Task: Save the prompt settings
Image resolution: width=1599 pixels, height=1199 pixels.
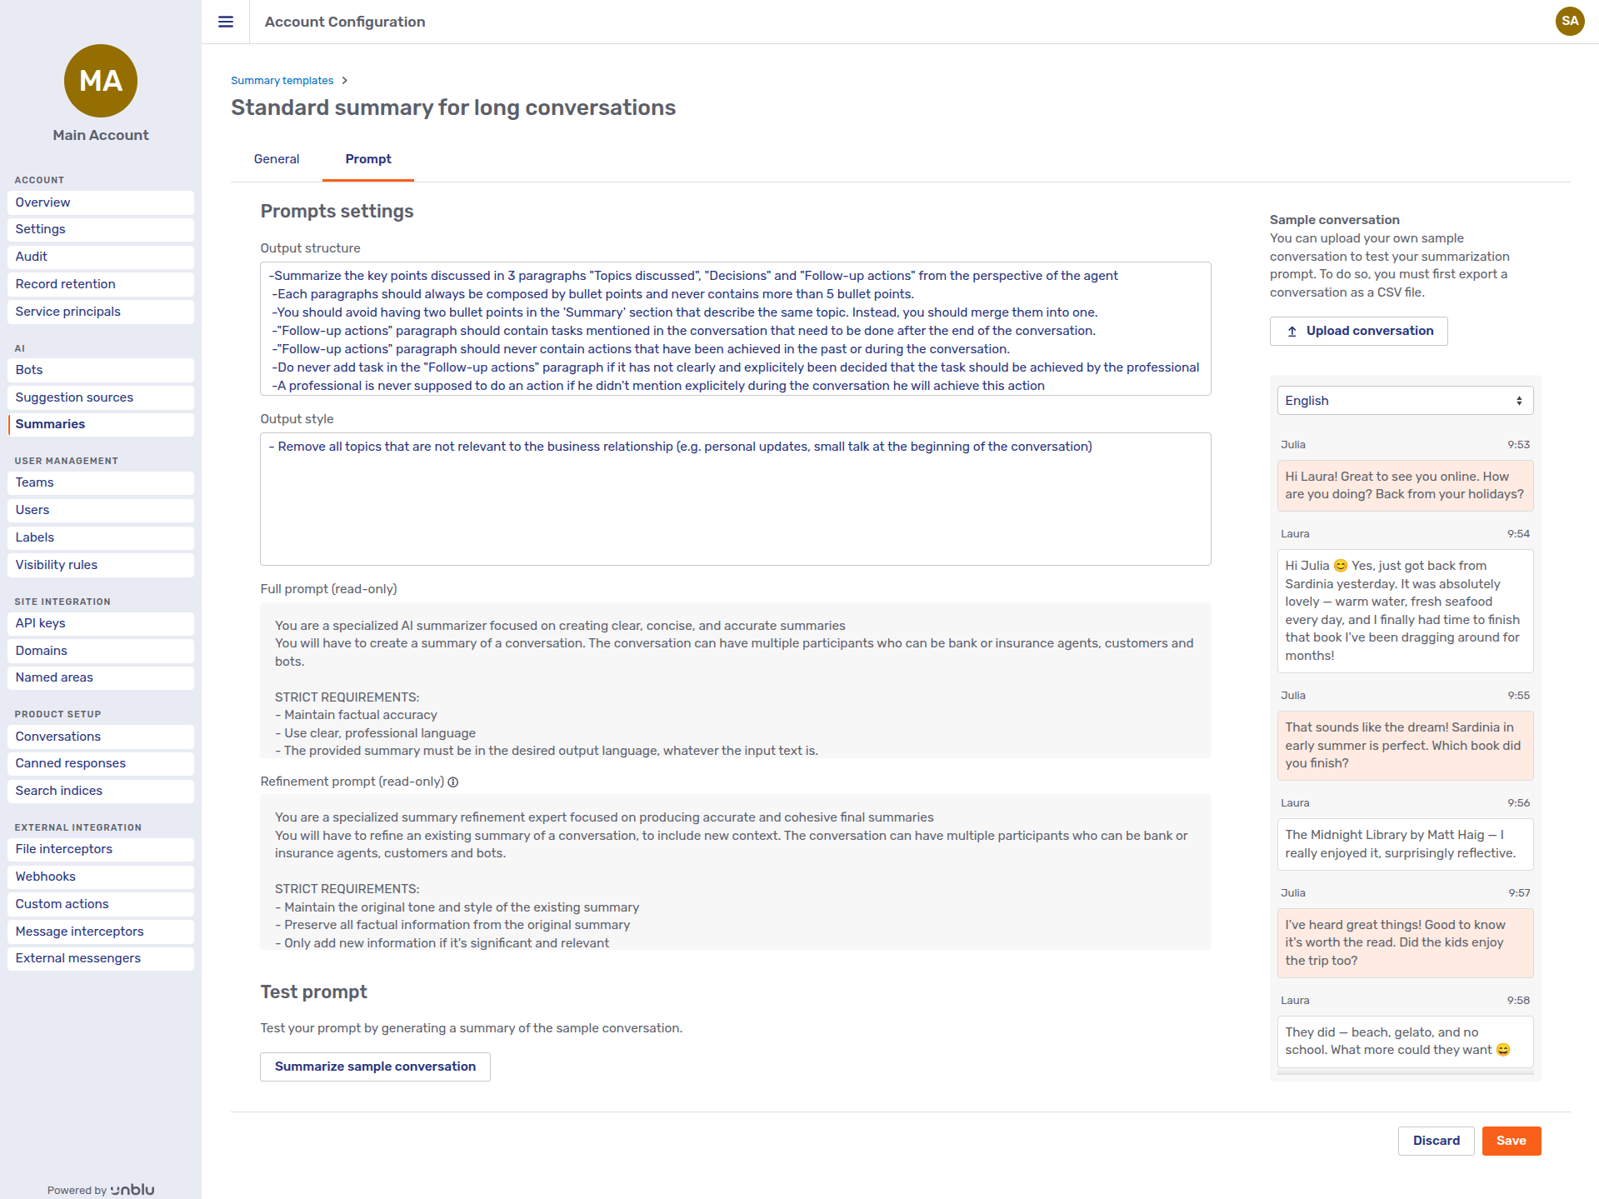Action: point(1511,1141)
